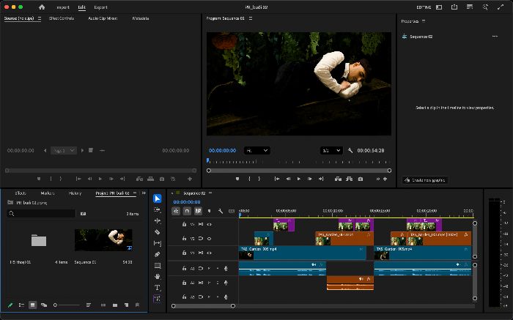Open Program zoom level Fit dropdown
Image resolution: width=513 pixels, height=320 pixels.
pyautogui.click(x=256, y=150)
